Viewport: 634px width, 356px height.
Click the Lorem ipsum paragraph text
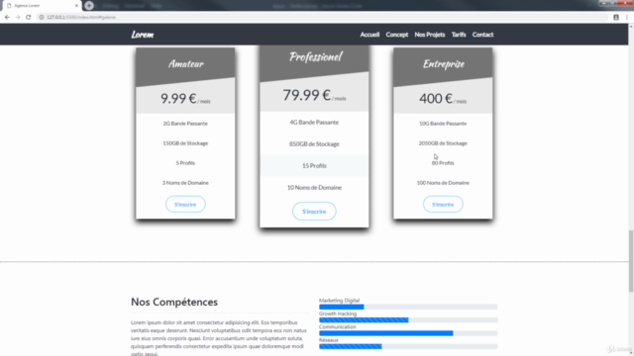tap(218, 338)
